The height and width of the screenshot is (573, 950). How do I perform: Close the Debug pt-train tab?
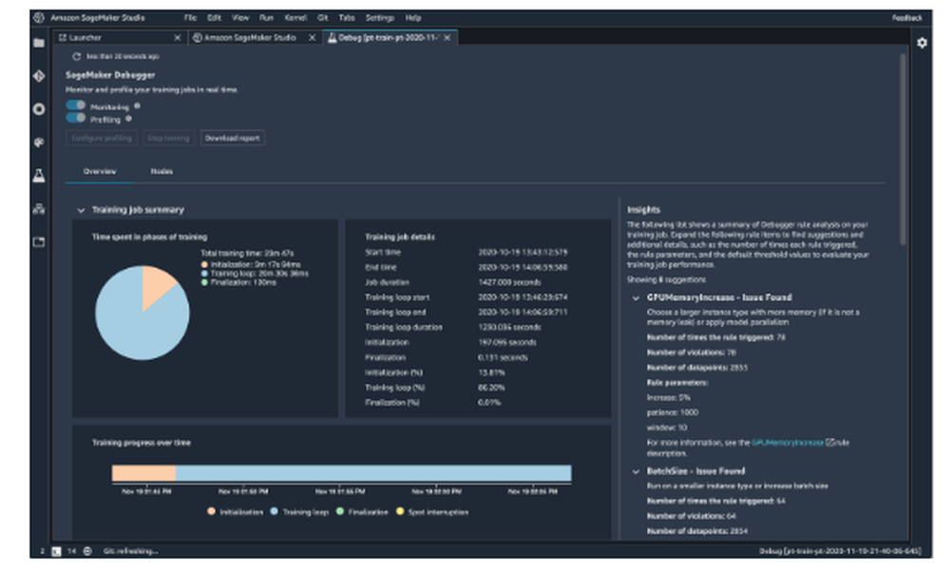coord(447,38)
